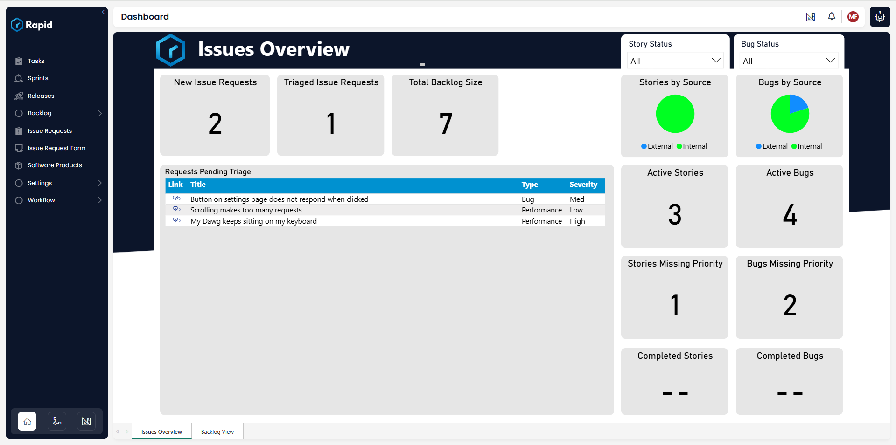Click previous page arrow beside report tabs
The image size is (896, 445).
[x=118, y=431]
